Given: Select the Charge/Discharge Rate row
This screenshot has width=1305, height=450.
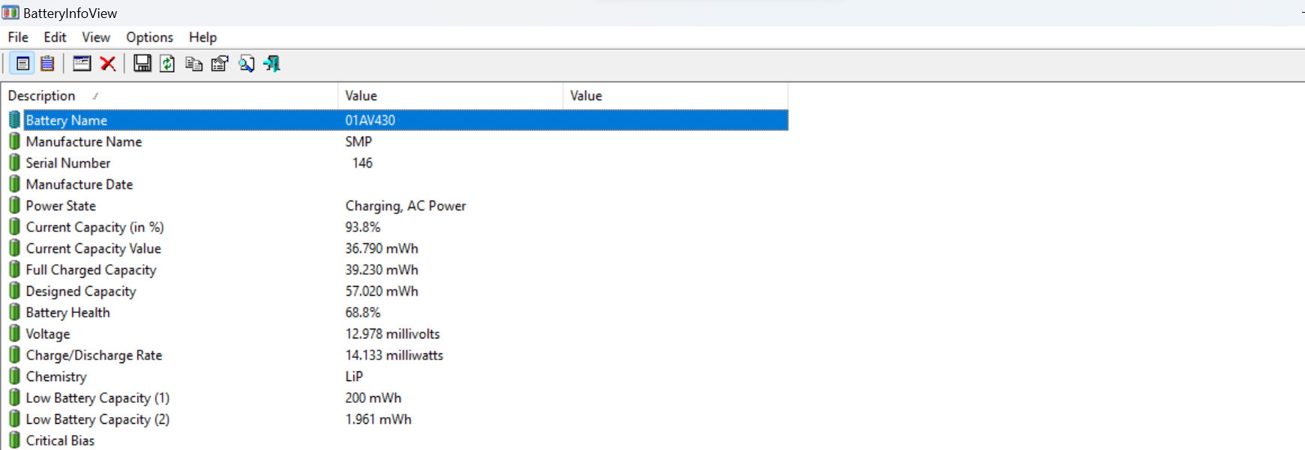Looking at the screenshot, I should click(x=94, y=355).
